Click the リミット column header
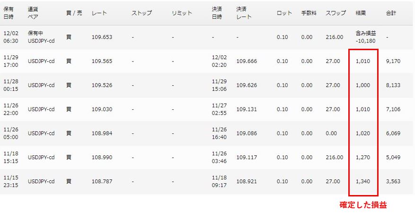The image size is (415, 213). pyautogui.click(x=182, y=13)
